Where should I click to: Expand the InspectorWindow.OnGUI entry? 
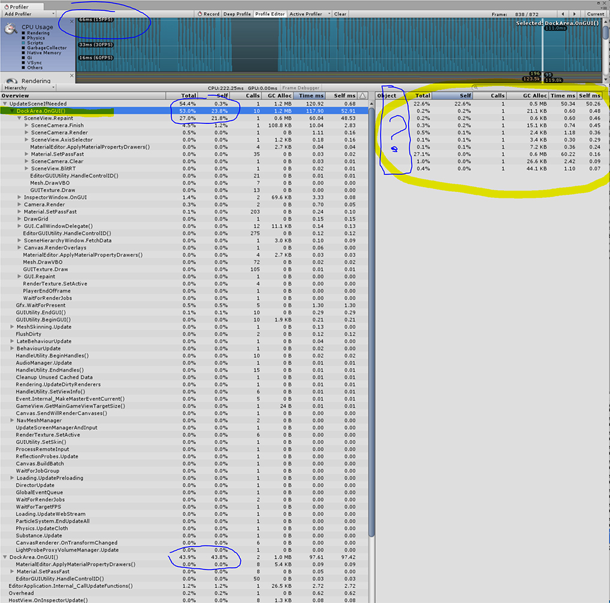click(20, 197)
